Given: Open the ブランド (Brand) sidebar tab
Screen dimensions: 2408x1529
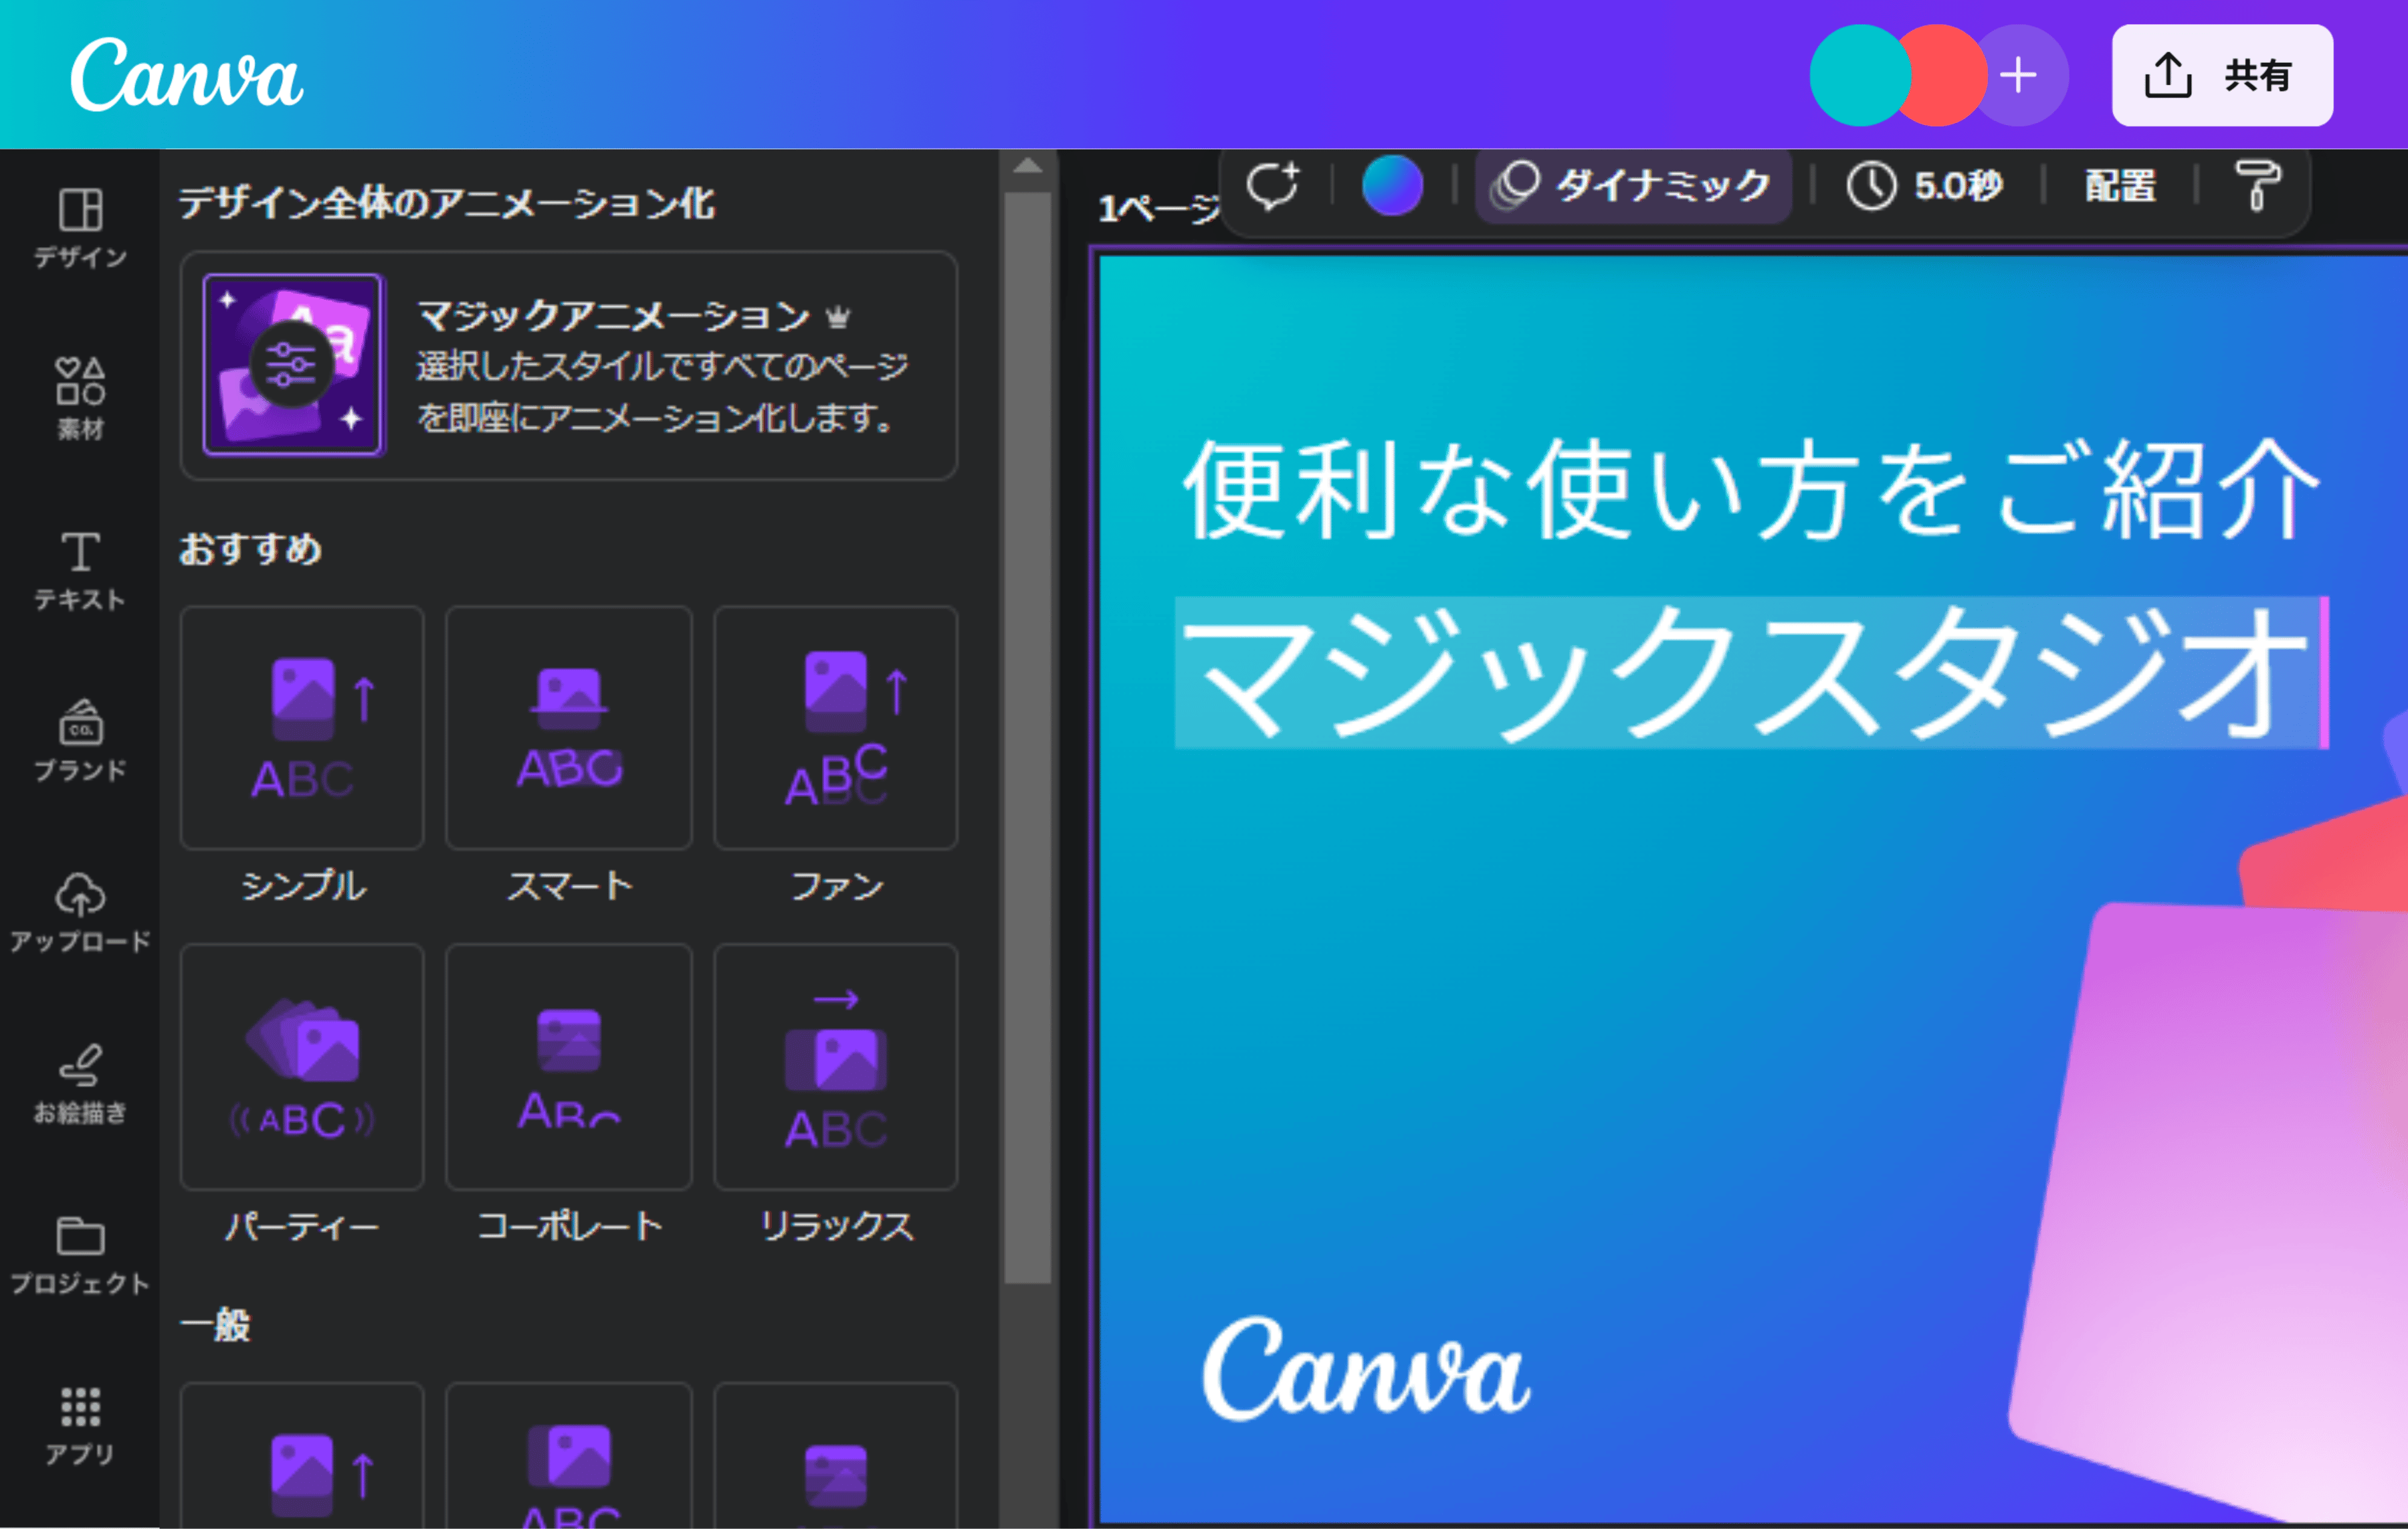Looking at the screenshot, I should (x=80, y=741).
